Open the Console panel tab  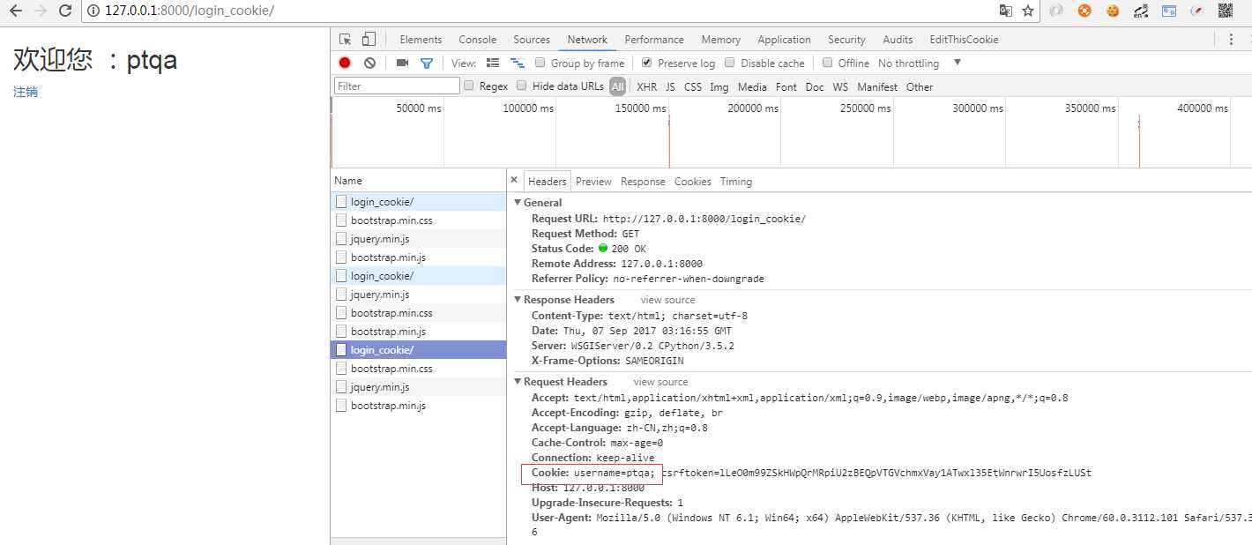[478, 40]
